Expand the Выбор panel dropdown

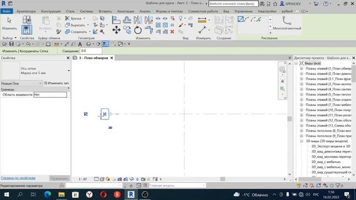[x=16, y=38]
